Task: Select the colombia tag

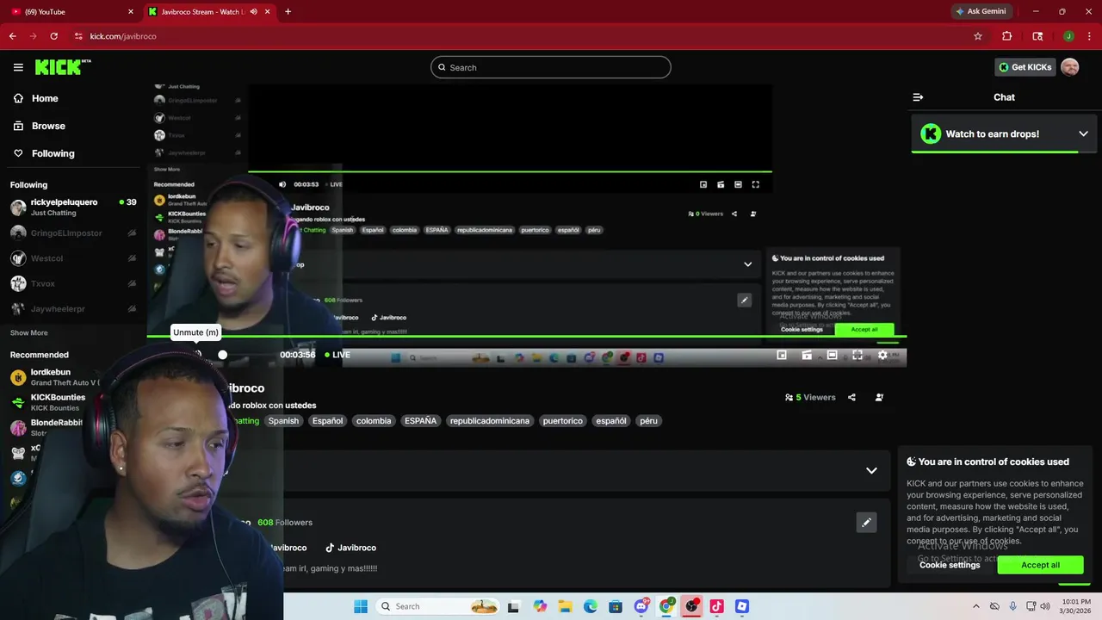Action: [374, 421]
